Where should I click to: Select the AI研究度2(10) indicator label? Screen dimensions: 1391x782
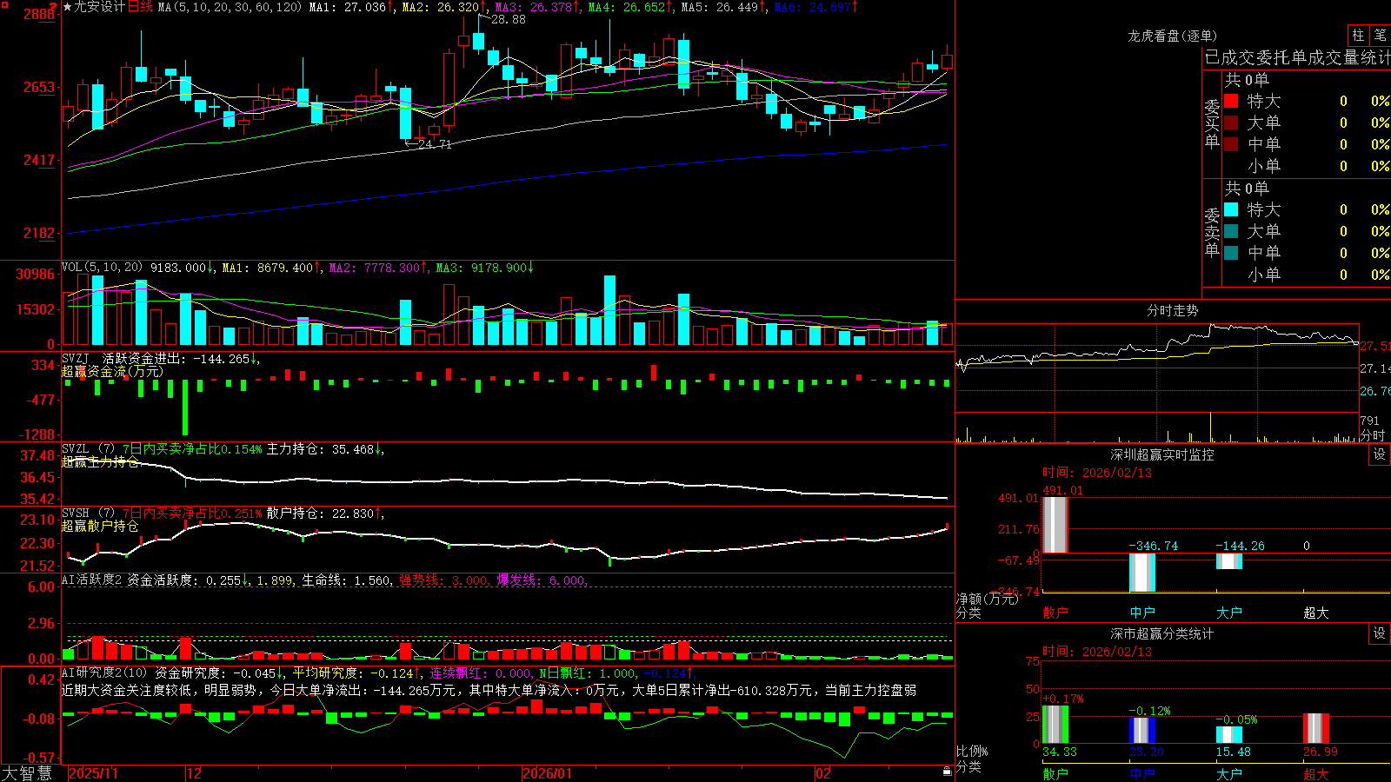tap(104, 673)
